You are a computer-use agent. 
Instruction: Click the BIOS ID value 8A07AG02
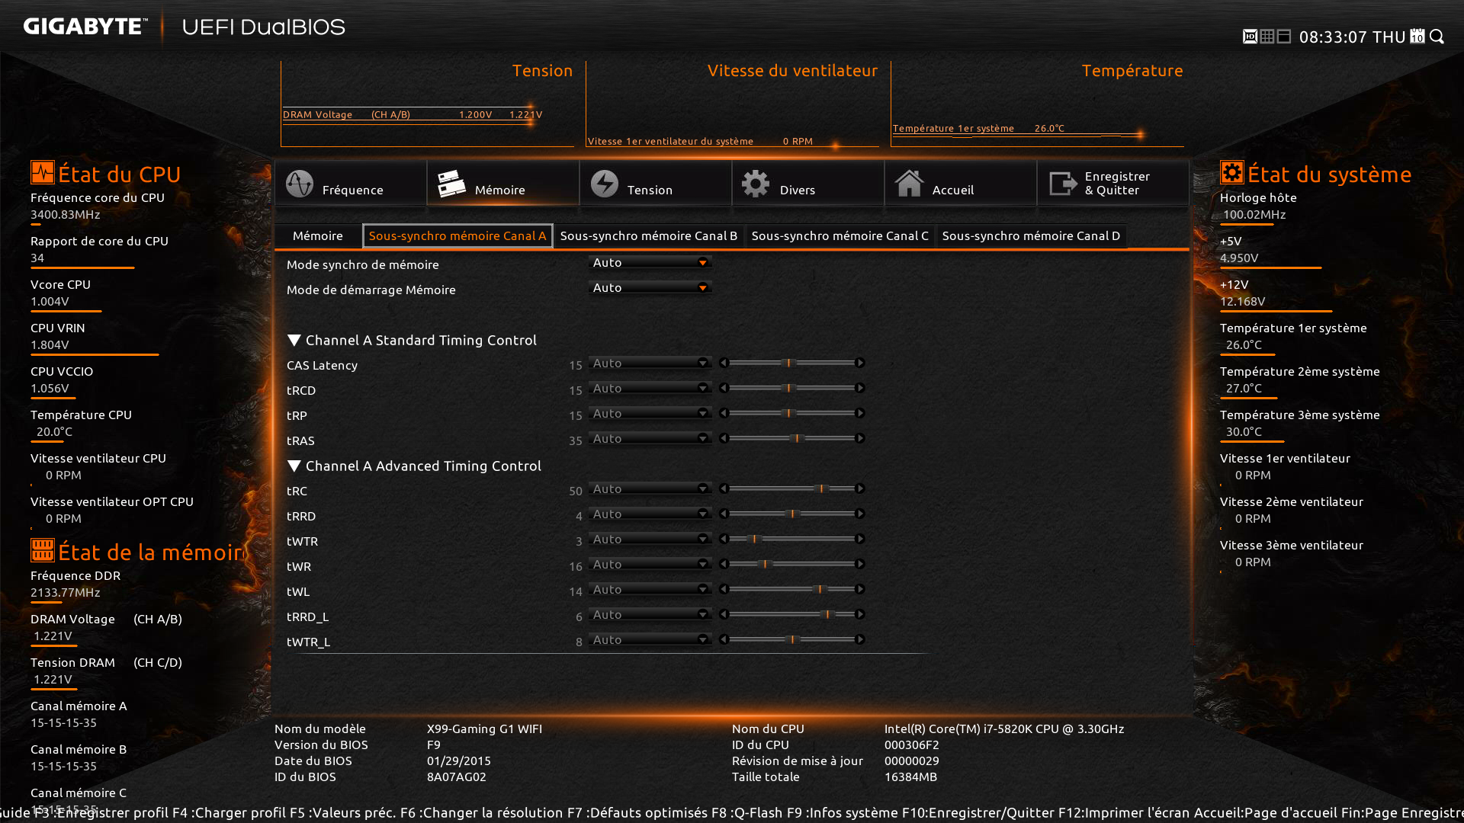pos(456,777)
